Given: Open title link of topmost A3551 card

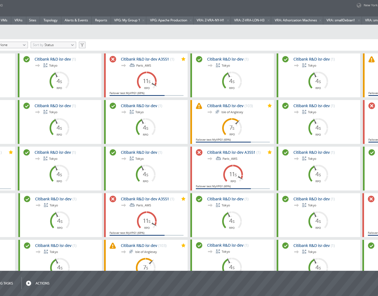Looking at the screenshot, I should point(145,59).
